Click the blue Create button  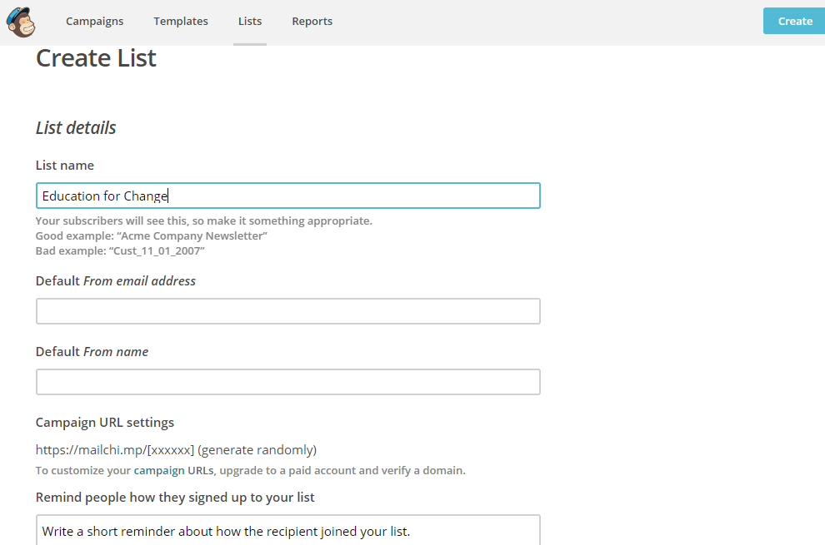[x=793, y=20]
